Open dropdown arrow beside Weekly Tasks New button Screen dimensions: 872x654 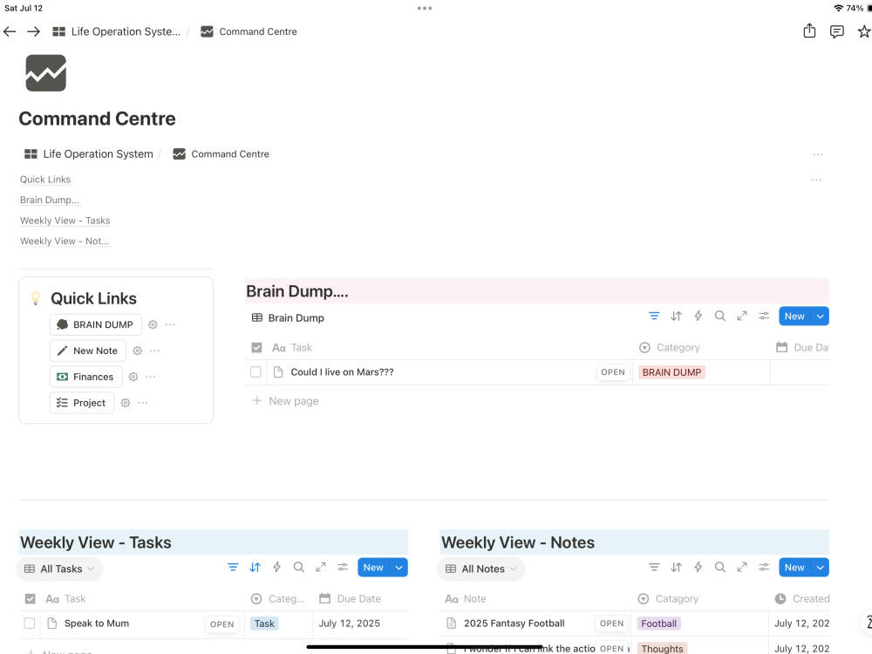[x=399, y=568]
